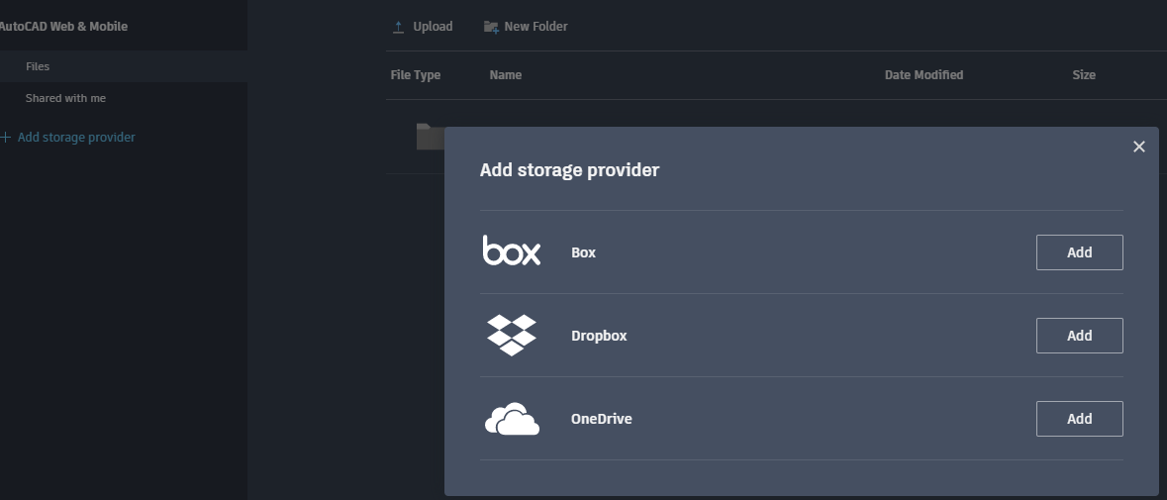Sort by Date Modified column header
The width and height of the screenshot is (1167, 500).
924,75
